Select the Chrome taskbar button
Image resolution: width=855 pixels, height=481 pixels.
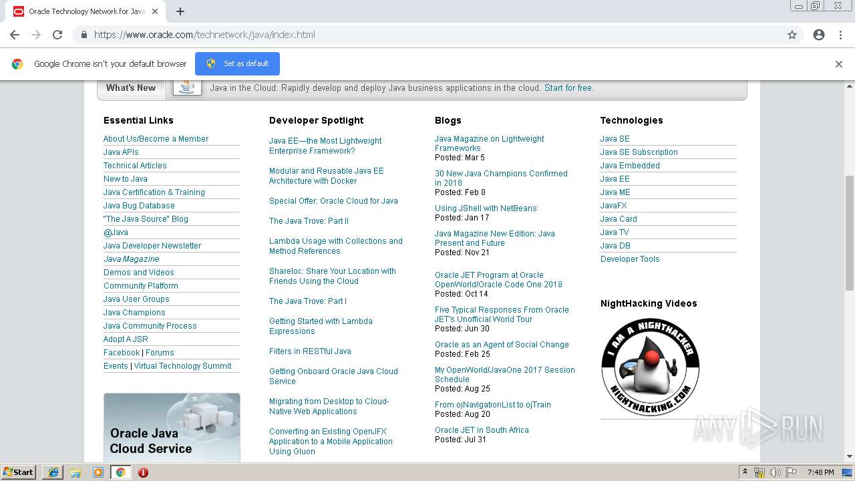pyautogui.click(x=120, y=472)
